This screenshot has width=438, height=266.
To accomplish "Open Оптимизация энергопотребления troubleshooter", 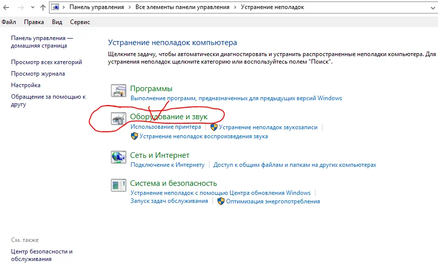I will click(x=273, y=201).
